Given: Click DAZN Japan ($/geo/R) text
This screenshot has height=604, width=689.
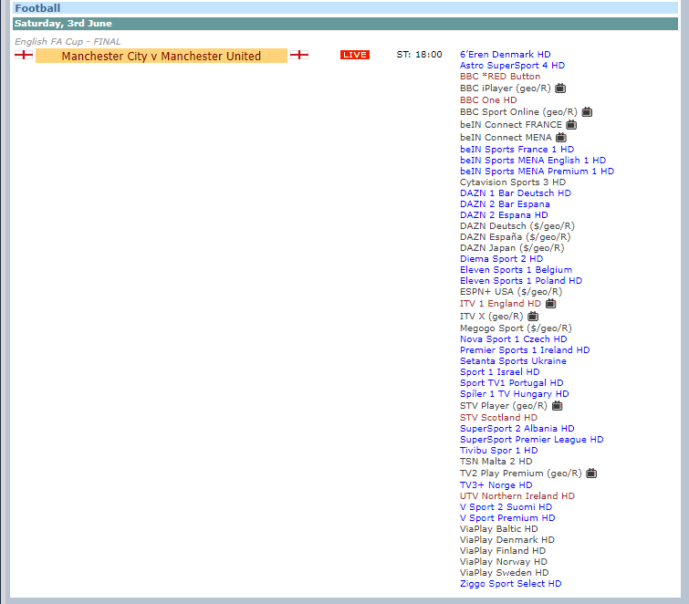Looking at the screenshot, I should click(x=512, y=248).
